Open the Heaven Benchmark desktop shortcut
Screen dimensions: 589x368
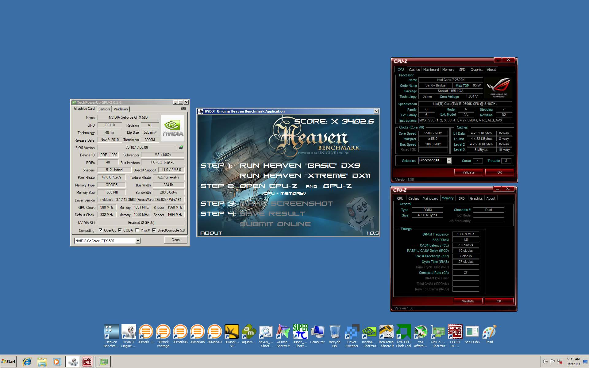111,336
